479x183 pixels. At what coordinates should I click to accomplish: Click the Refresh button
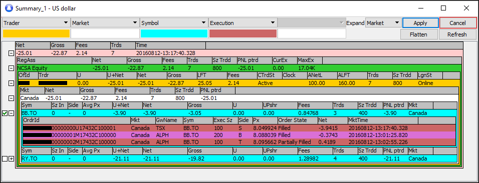click(x=457, y=34)
